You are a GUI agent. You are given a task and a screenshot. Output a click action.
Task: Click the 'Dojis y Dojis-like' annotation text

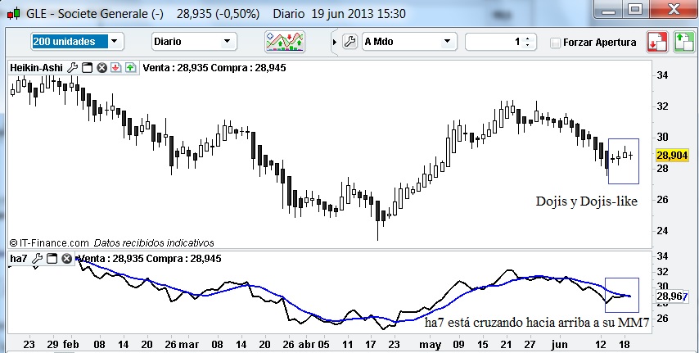587,201
